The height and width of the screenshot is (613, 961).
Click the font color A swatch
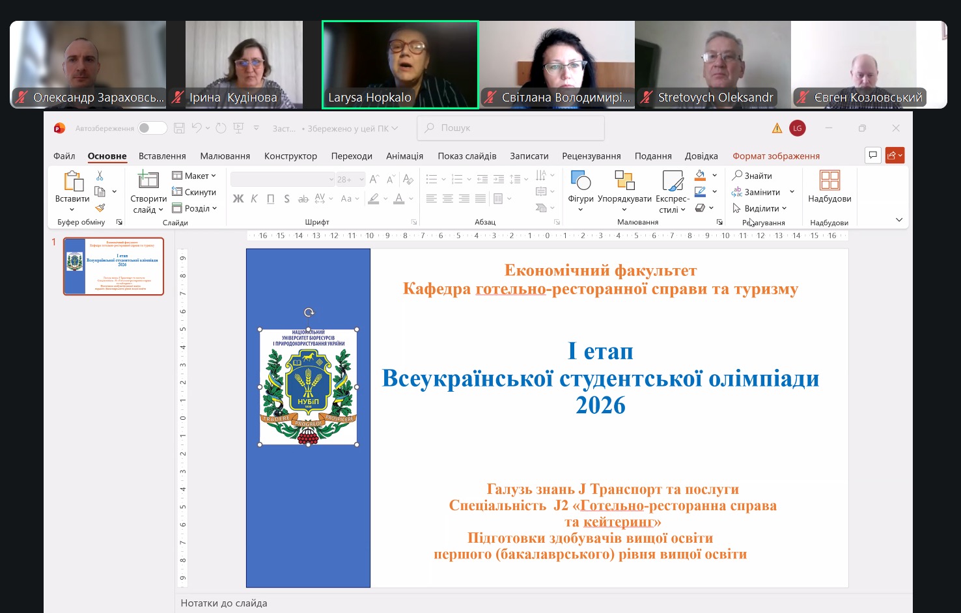[399, 198]
